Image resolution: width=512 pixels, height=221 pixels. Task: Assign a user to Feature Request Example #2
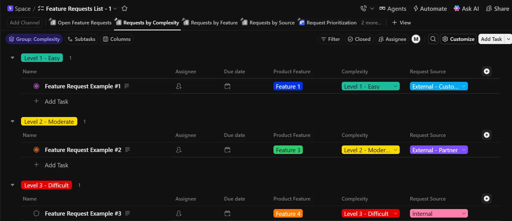pyautogui.click(x=179, y=150)
